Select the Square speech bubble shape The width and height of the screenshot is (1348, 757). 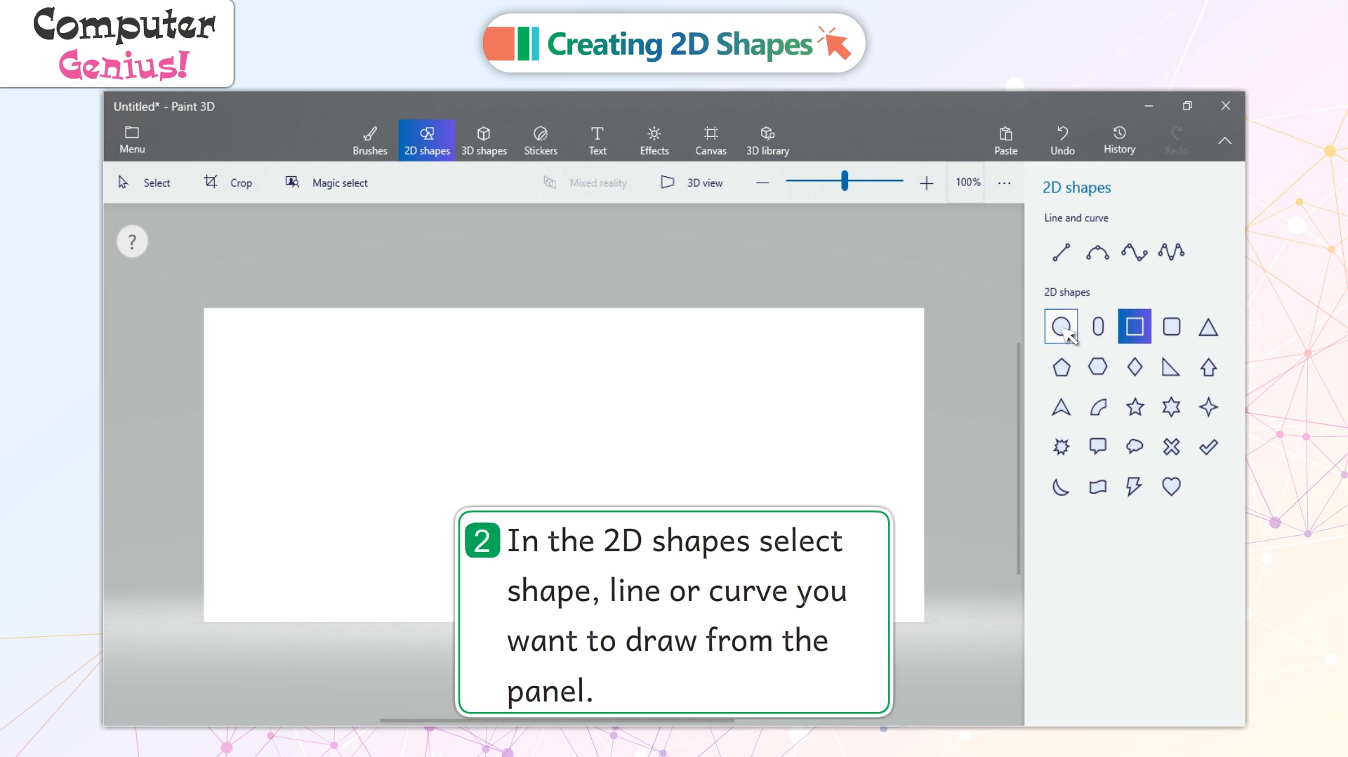click(1098, 447)
